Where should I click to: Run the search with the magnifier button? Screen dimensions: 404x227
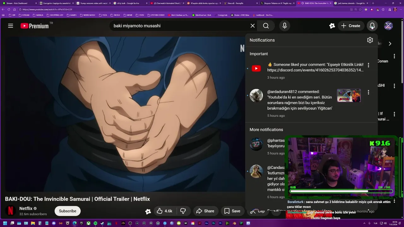266,26
